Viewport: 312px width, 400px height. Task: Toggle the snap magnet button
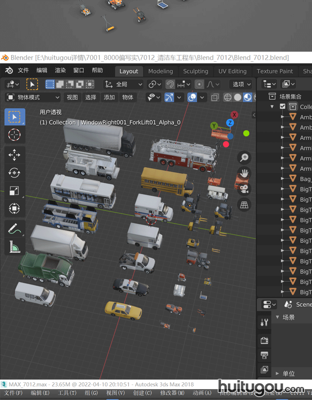tap(170, 84)
